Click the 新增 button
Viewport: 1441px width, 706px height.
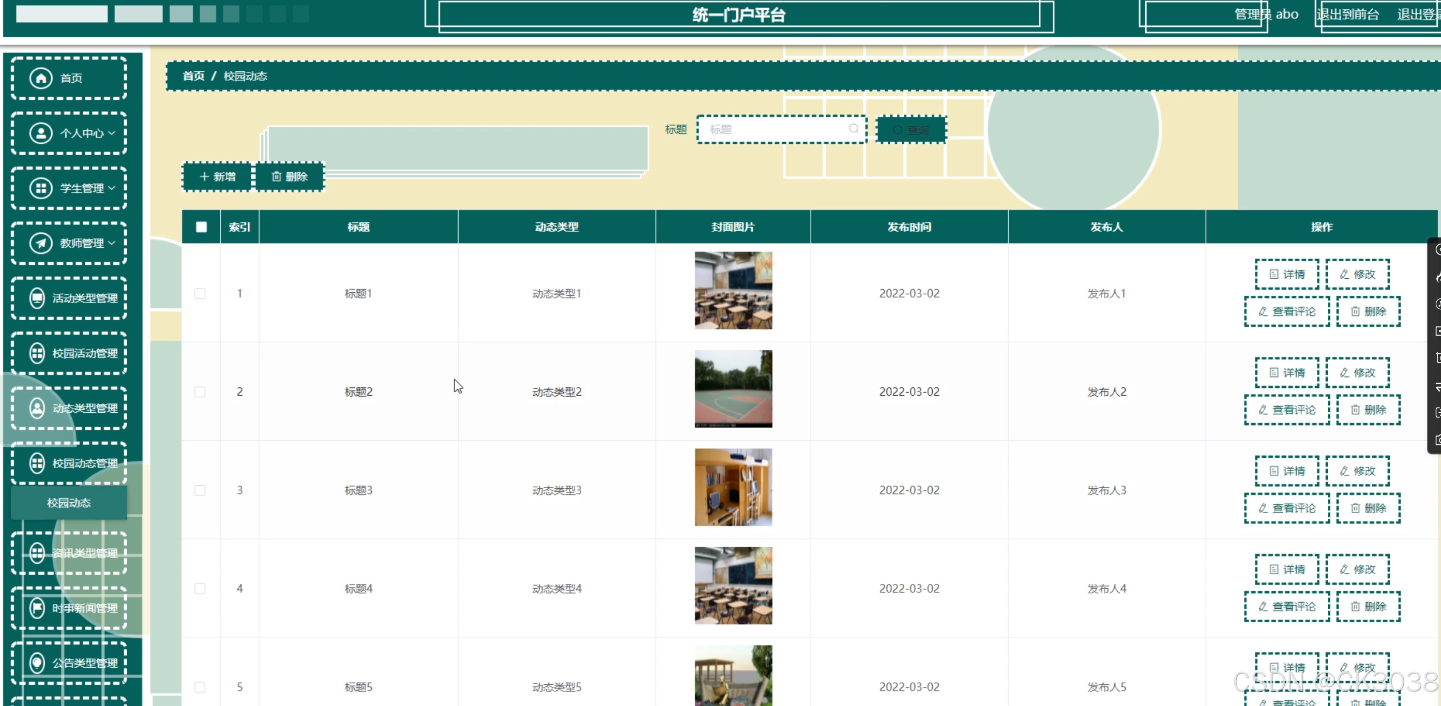pos(217,177)
